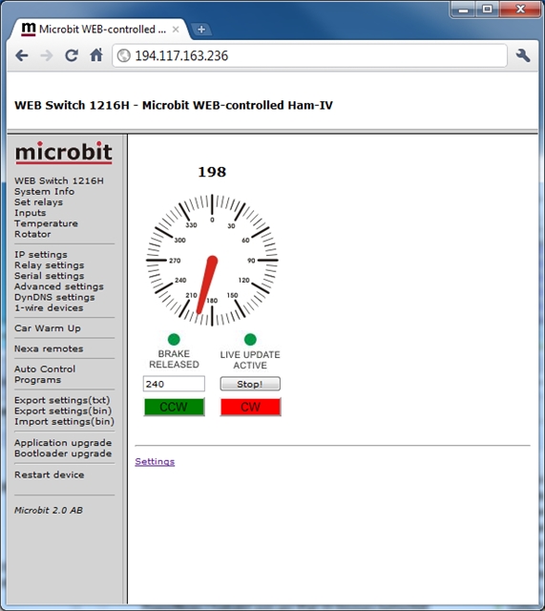Open WEB Switch 1216H menu item
The height and width of the screenshot is (611, 545).
click(59, 180)
